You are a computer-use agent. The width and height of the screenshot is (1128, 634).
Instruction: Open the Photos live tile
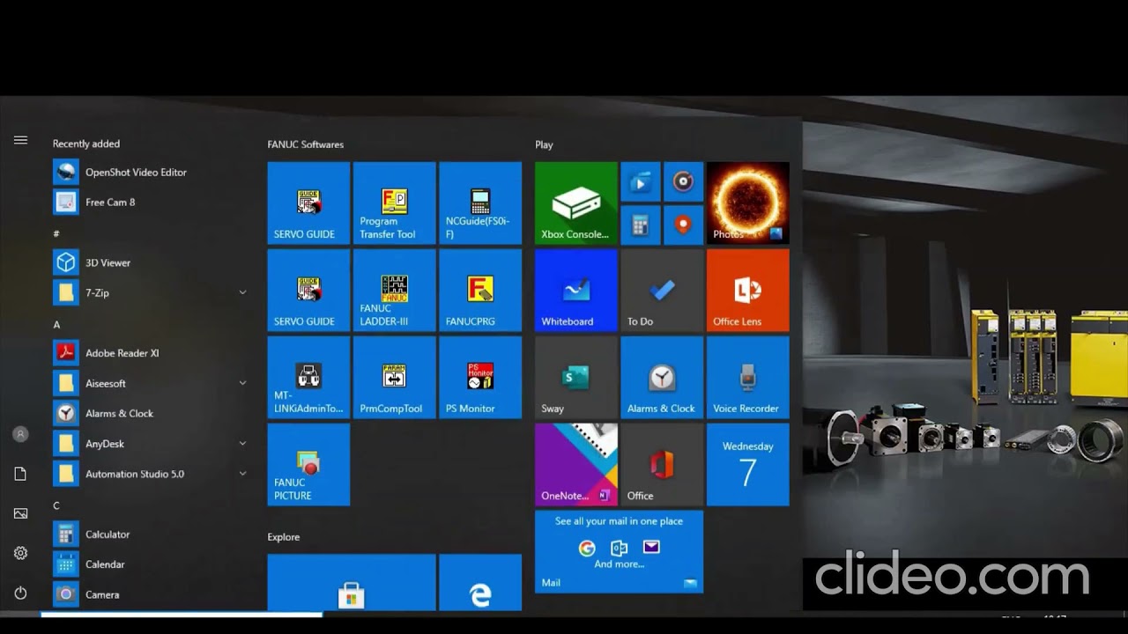(x=747, y=203)
